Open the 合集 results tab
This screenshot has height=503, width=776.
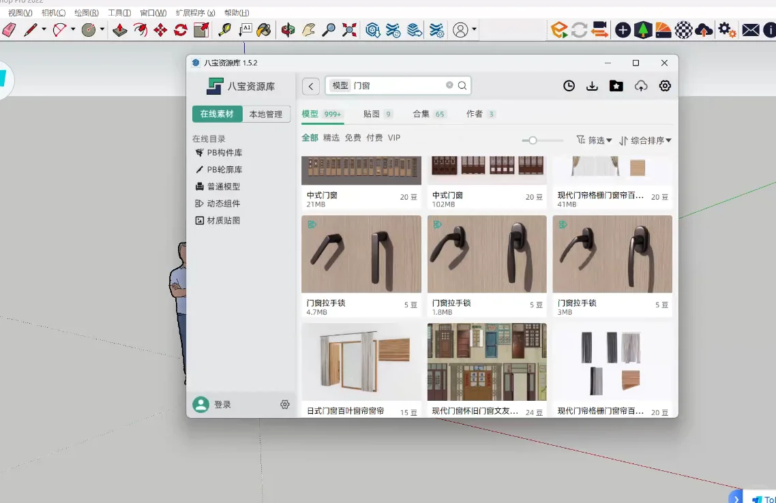click(429, 114)
